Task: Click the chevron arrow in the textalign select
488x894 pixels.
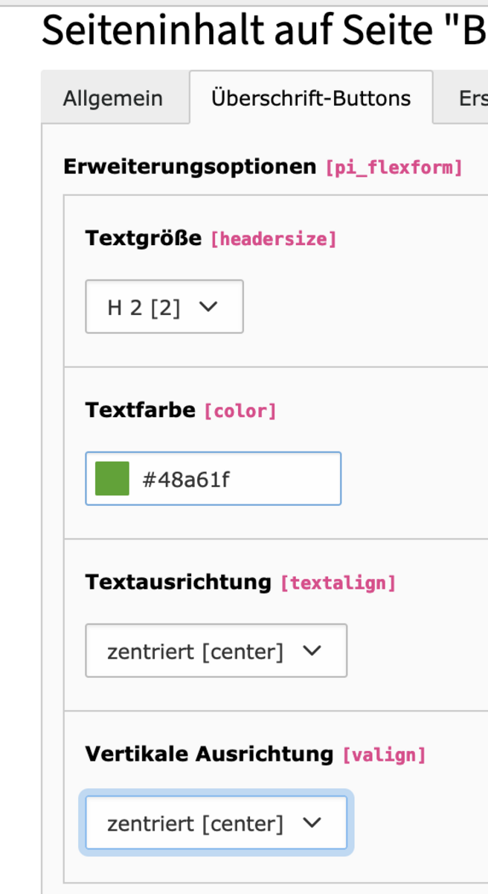Action: point(312,650)
